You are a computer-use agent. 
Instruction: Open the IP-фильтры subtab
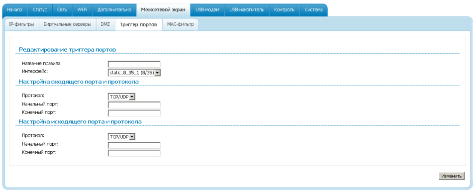point(22,24)
